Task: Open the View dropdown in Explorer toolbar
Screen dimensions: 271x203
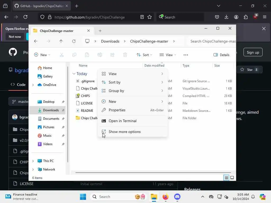Action: pyautogui.click(x=168, y=55)
